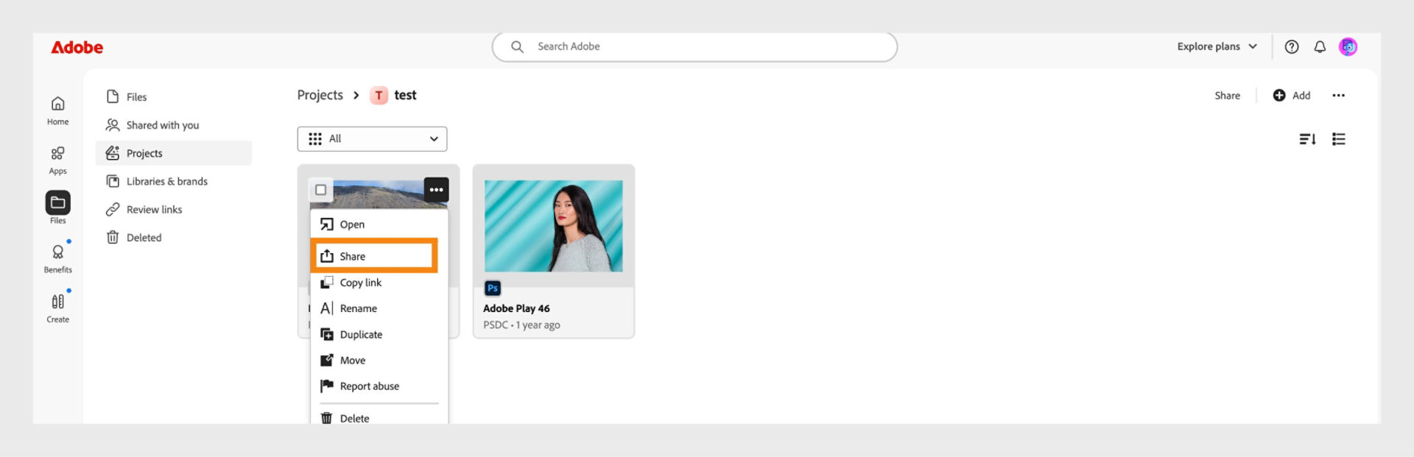Go to Libraries & brands
1414x457 pixels.
pyautogui.click(x=174, y=181)
